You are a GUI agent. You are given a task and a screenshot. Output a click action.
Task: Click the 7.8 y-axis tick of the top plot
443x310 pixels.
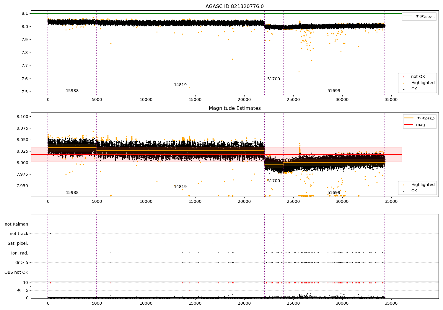point(25,53)
